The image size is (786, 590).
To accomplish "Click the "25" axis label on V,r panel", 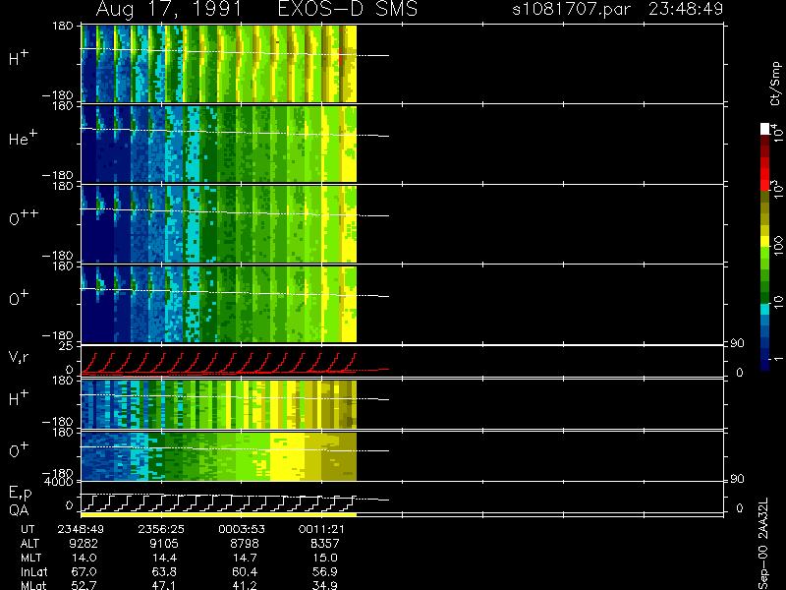I will (66, 346).
